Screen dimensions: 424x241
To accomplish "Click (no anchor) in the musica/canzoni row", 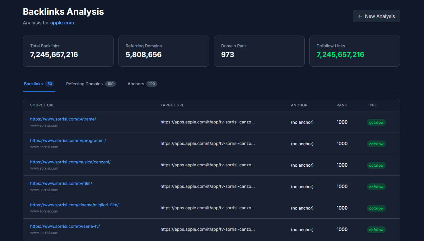I will (302, 165).
